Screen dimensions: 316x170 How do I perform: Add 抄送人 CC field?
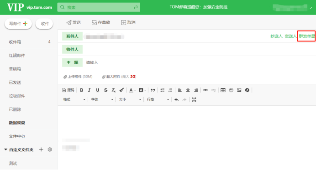[x=276, y=36]
